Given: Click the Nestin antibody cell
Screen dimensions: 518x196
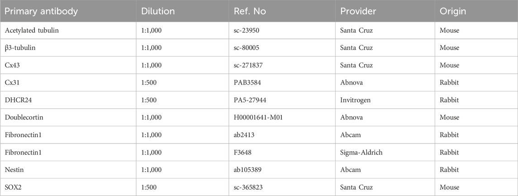Looking at the screenshot, I should (x=68, y=170).
